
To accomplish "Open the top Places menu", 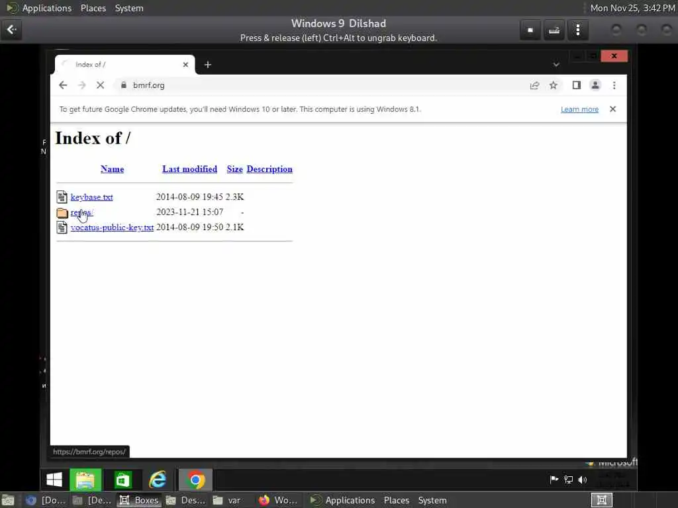I will coord(93,8).
